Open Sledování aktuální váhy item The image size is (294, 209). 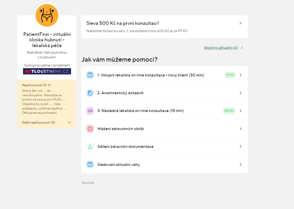(119, 165)
